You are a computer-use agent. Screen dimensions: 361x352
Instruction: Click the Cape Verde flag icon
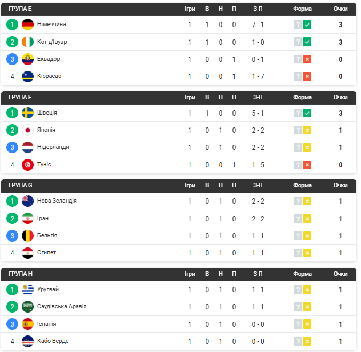point(28,341)
